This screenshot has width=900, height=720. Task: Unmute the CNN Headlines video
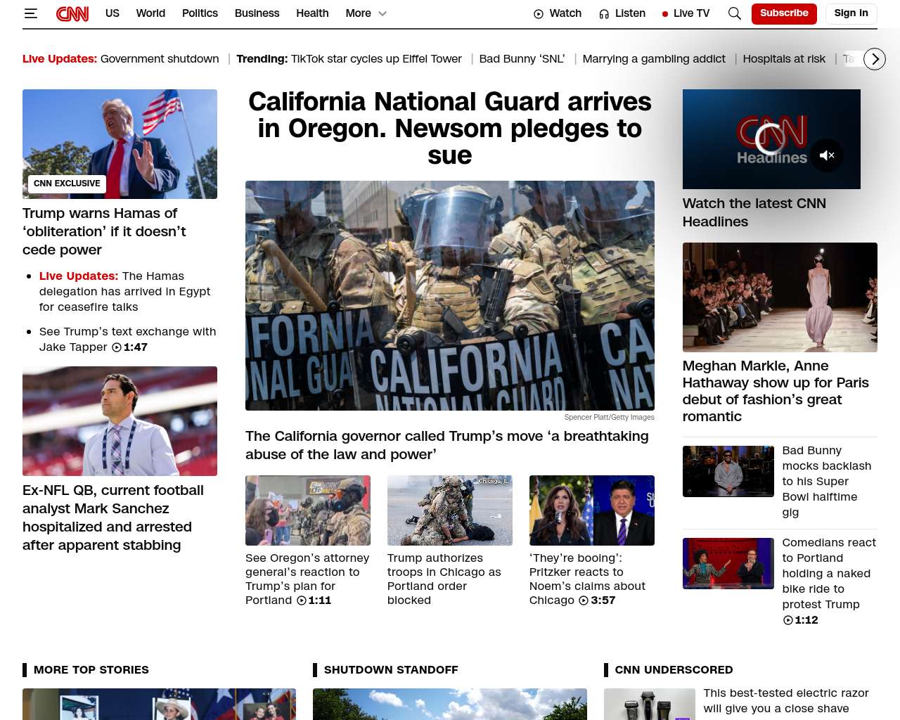pyautogui.click(x=827, y=155)
